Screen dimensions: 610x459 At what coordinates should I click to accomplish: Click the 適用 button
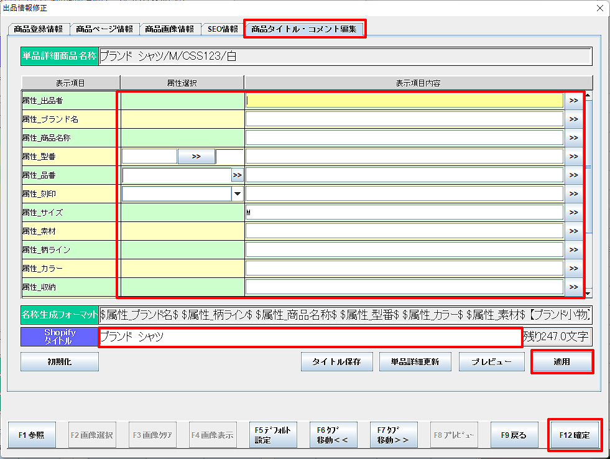[x=562, y=361]
